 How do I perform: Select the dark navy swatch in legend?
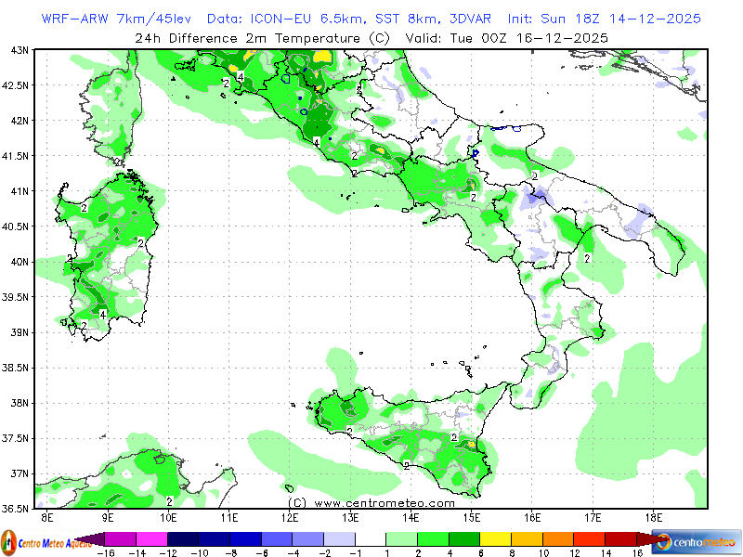pos(182,538)
